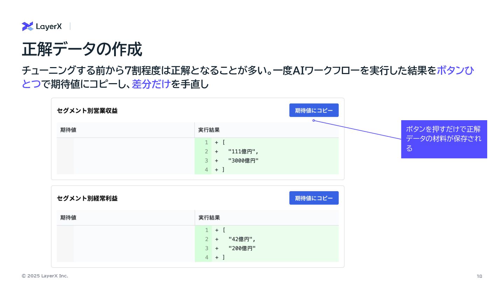
Task: Select the 実行結果 column header in the bottom panel
Action: (x=209, y=218)
